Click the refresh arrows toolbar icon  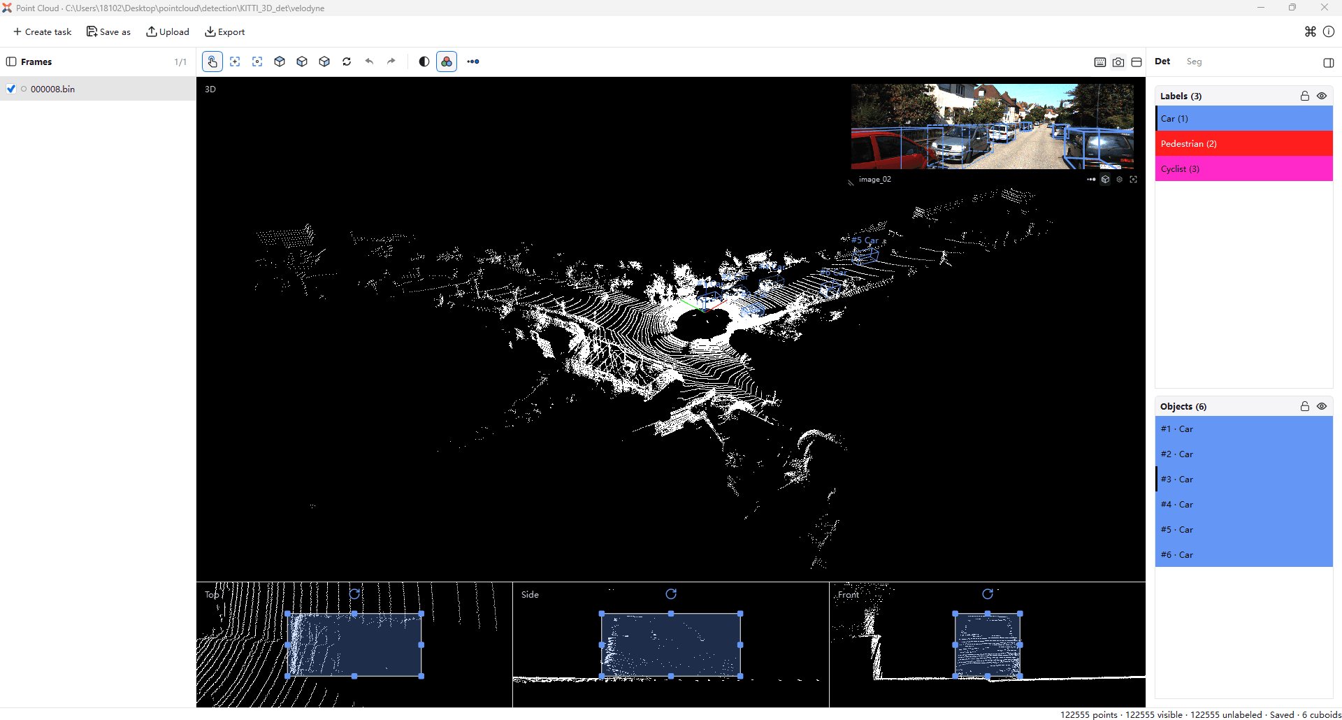(x=347, y=62)
